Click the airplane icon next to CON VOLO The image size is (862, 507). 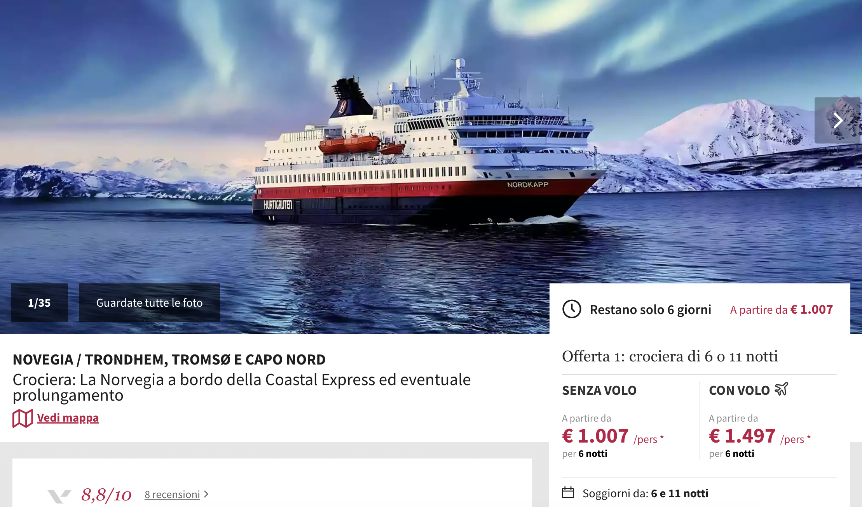point(781,389)
